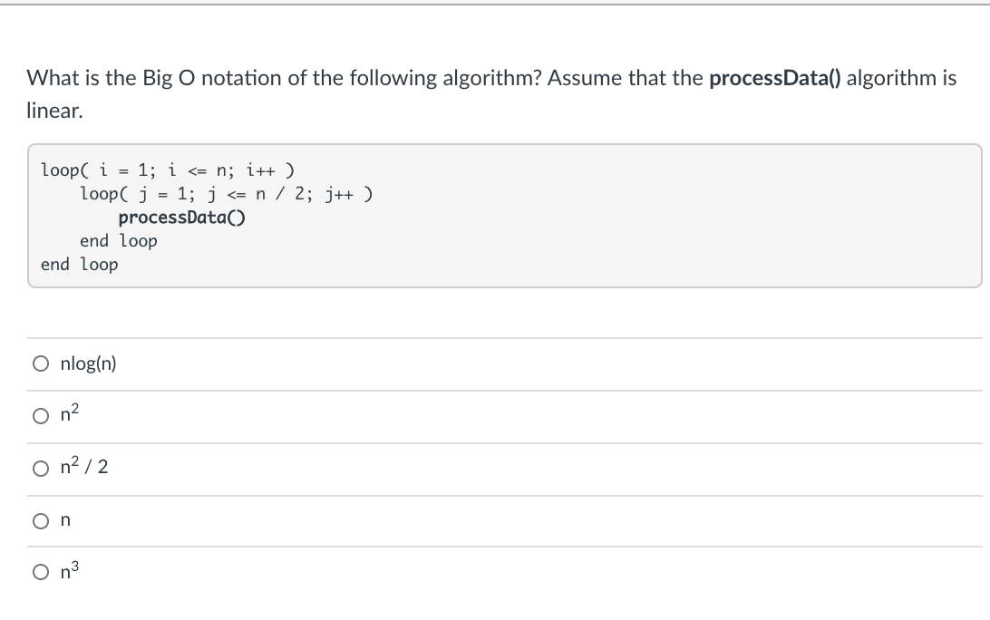This screenshot has height=620, width=990.
Task: Click the n option label
Action: (64, 519)
